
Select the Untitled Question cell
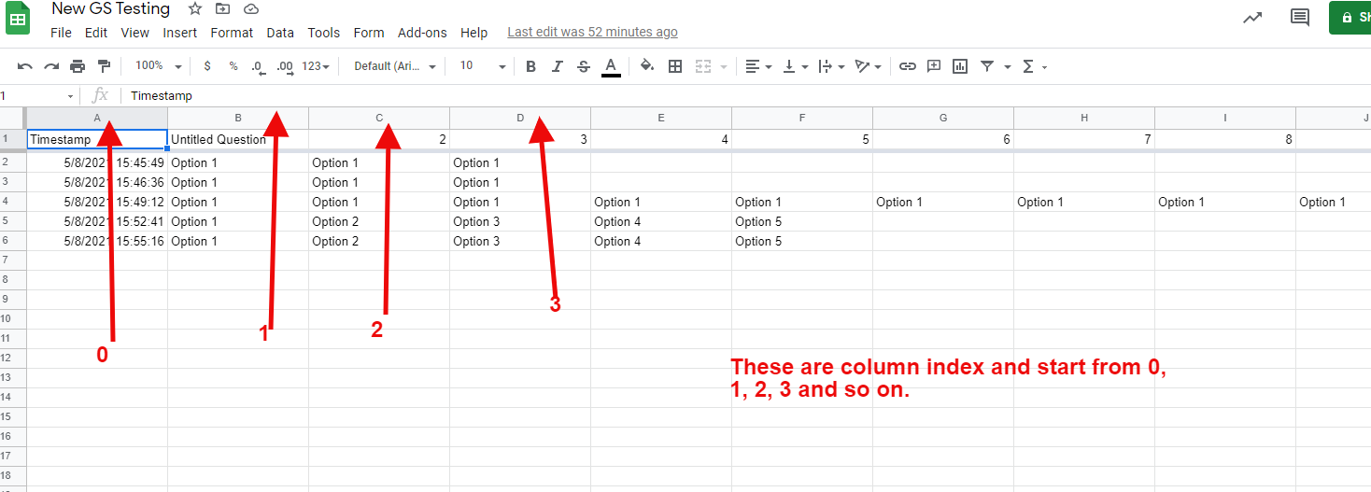238,139
